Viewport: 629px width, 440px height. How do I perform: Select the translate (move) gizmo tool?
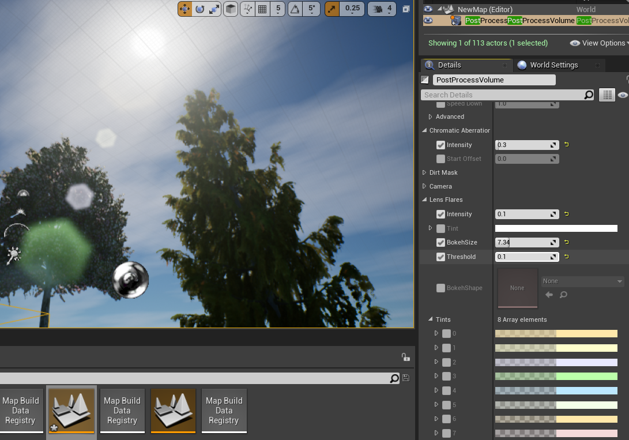(x=185, y=9)
